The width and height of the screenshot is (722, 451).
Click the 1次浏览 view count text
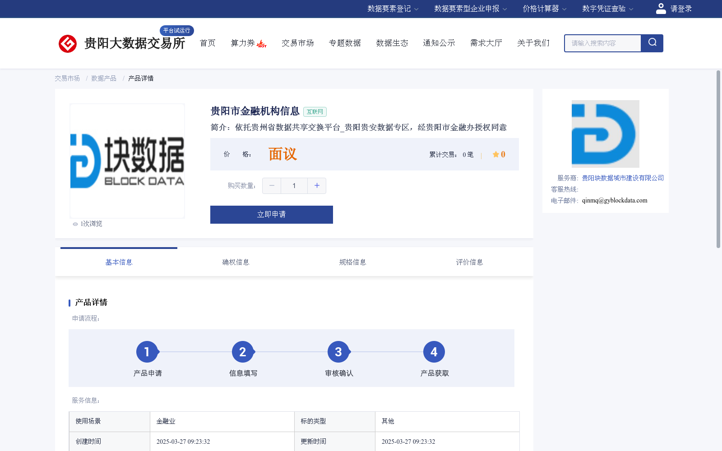coord(92,224)
